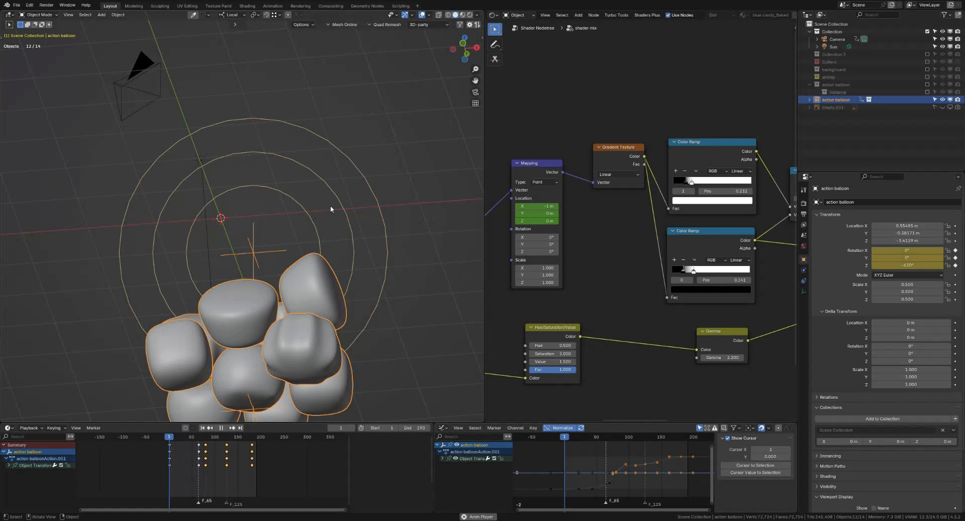Screen dimensions: 965x521
Task: Switch to the Shading workspace tab
Action: click(x=247, y=6)
